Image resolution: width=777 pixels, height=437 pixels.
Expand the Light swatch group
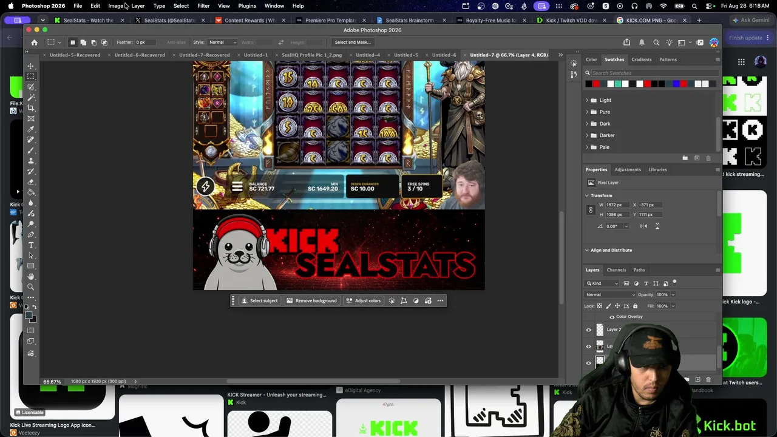click(x=587, y=100)
